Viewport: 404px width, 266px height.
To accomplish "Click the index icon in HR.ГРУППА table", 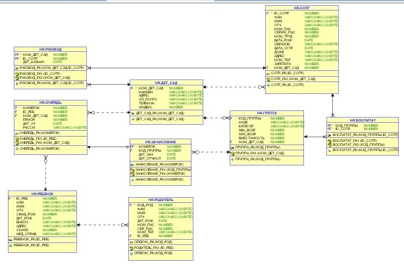I will click(233, 160).
